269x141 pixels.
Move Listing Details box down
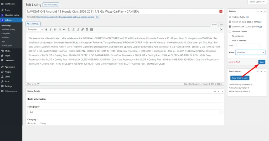(219, 91)
